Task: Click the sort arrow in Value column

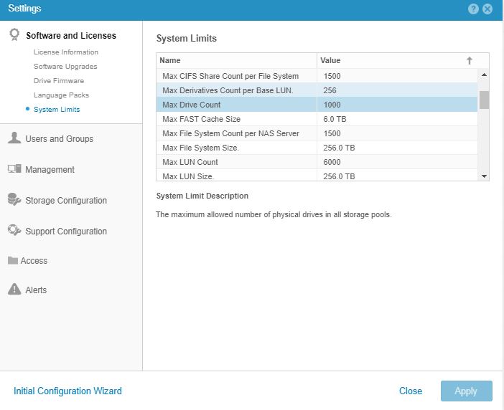Action: 470,61
